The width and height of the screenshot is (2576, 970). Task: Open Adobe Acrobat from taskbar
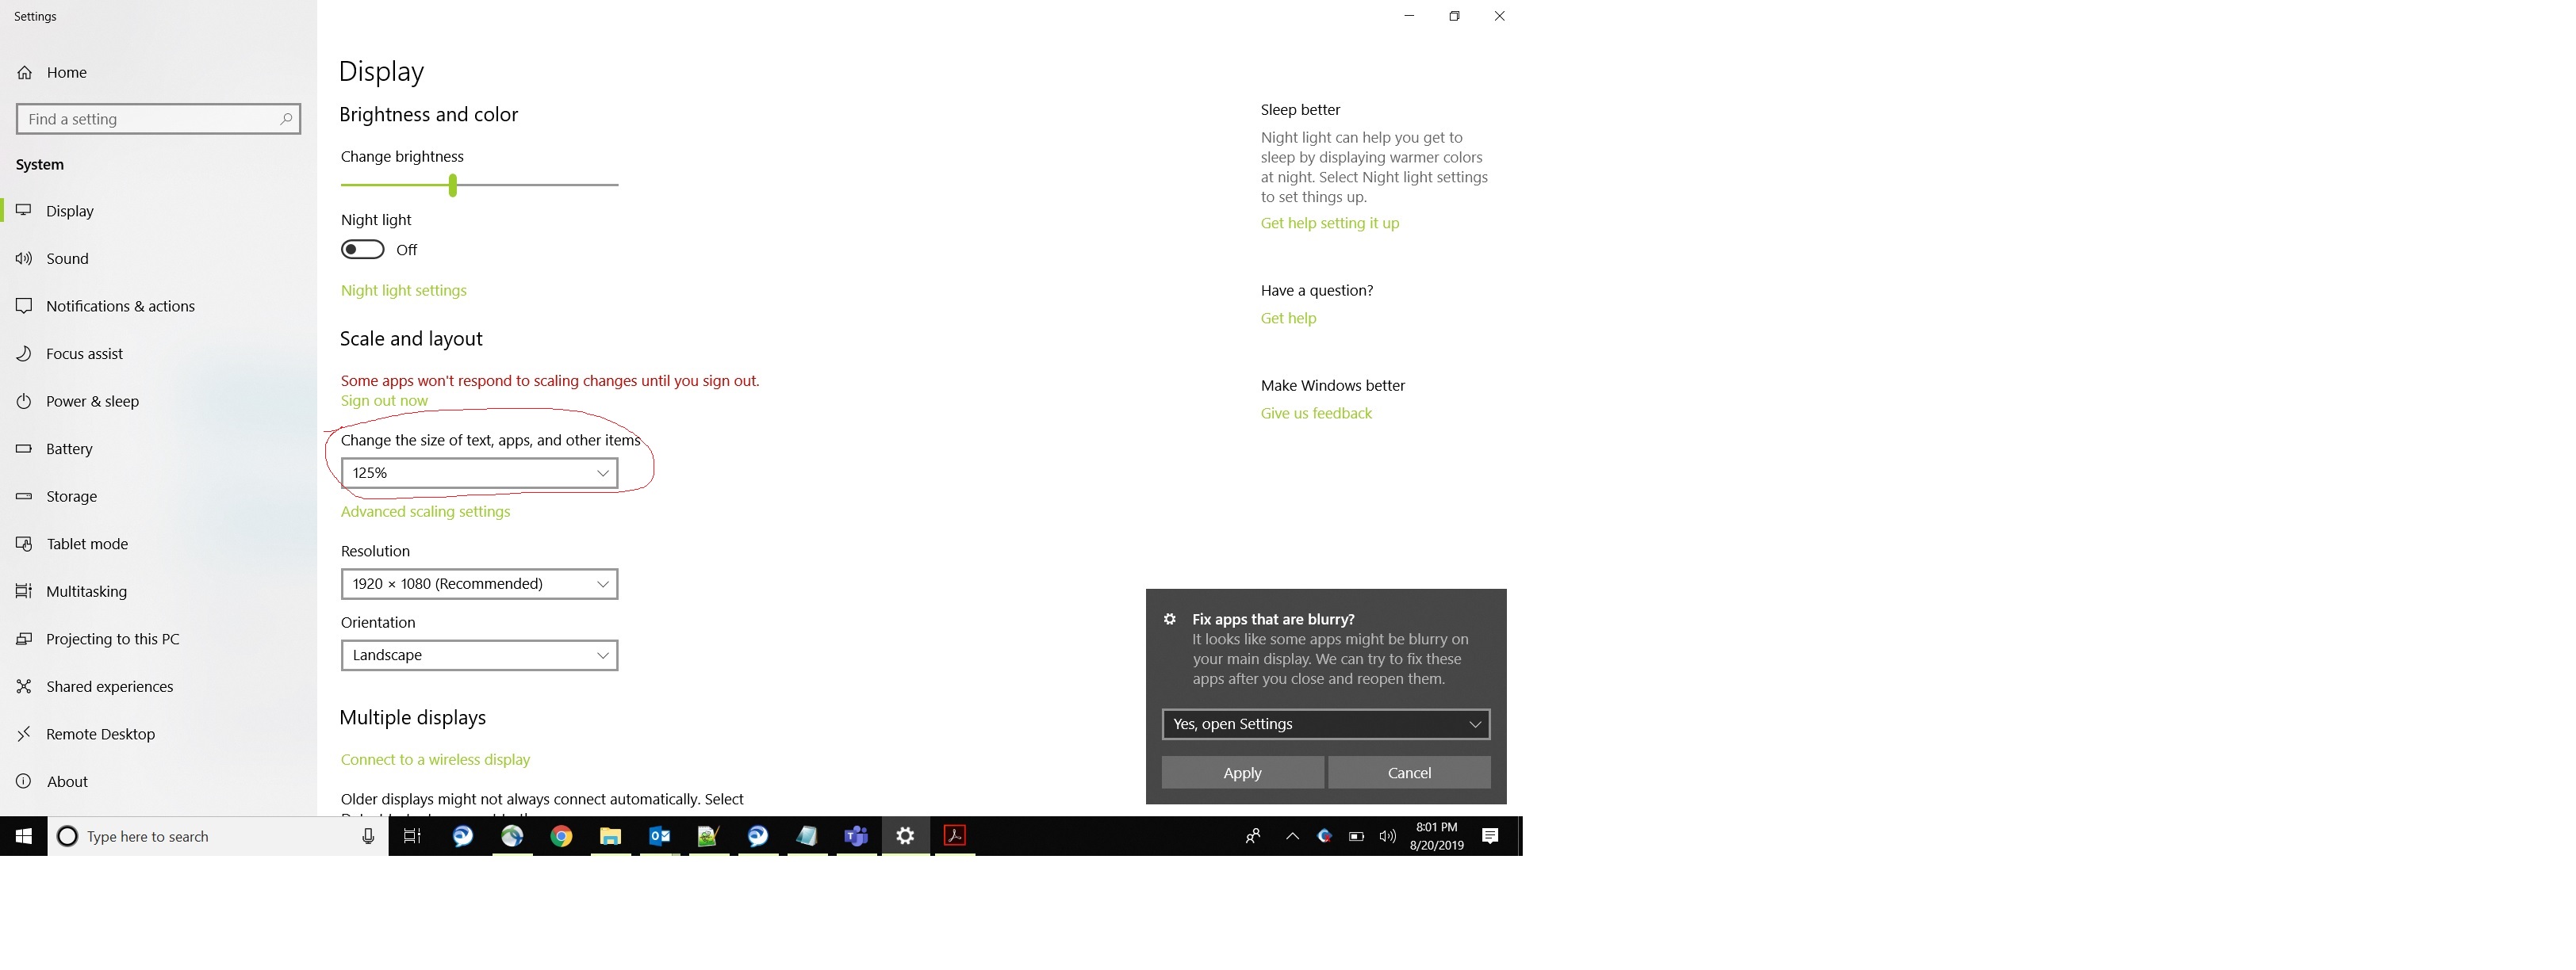click(955, 837)
